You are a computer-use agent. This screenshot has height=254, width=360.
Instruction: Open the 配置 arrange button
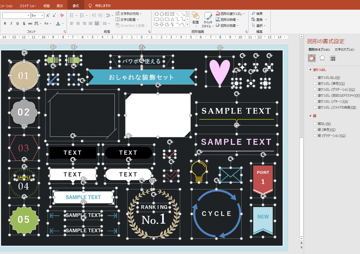tap(196, 19)
